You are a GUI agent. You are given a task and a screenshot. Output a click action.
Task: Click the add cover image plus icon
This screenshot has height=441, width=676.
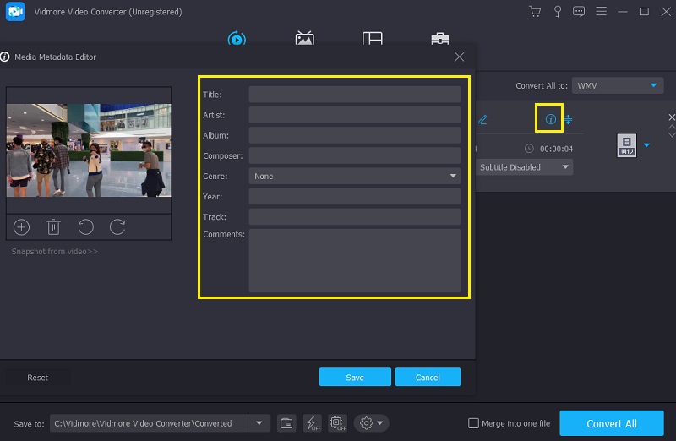(22, 226)
